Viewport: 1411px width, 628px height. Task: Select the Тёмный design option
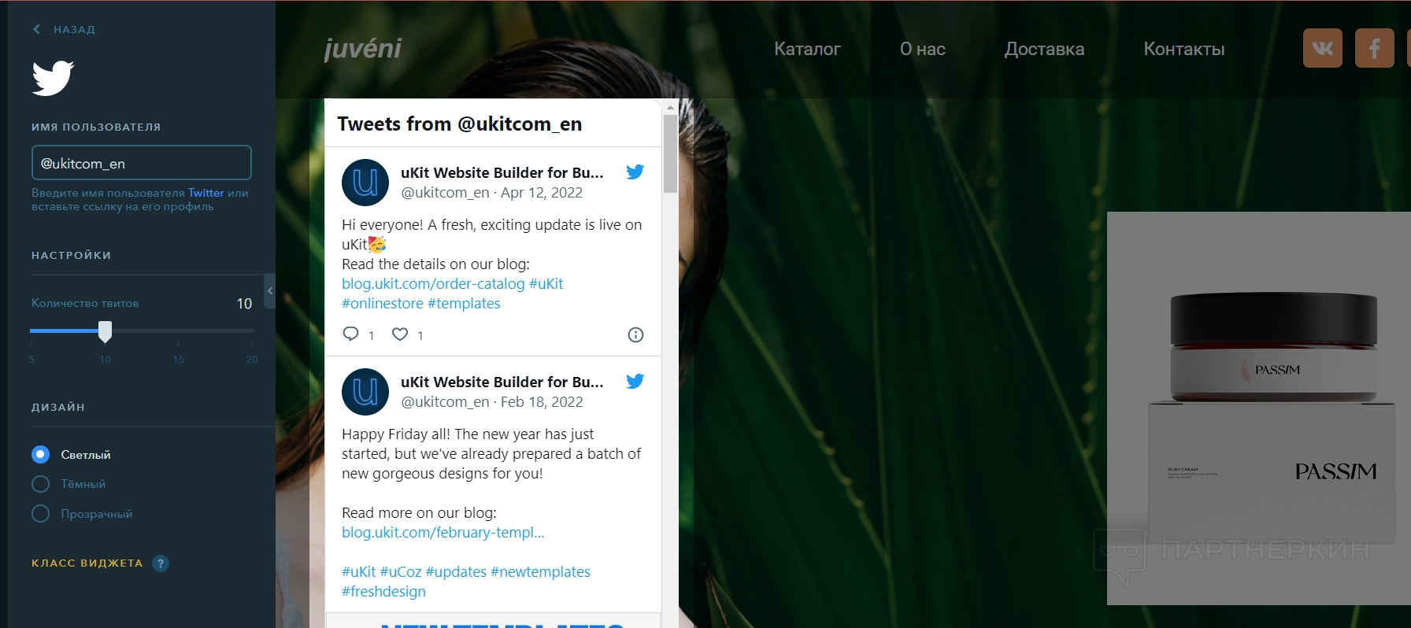(x=41, y=484)
